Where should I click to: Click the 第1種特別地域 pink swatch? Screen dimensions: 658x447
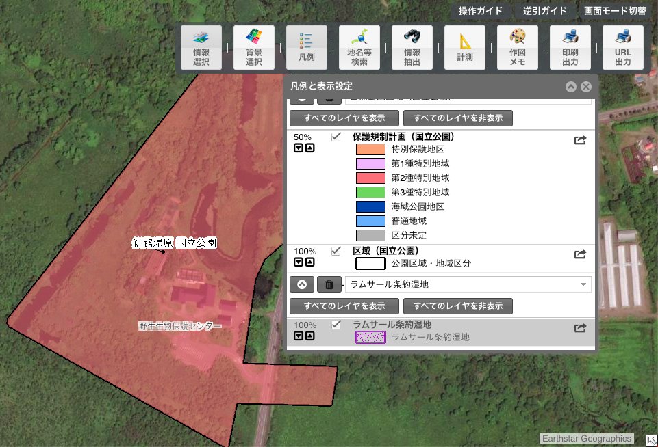coord(370,163)
